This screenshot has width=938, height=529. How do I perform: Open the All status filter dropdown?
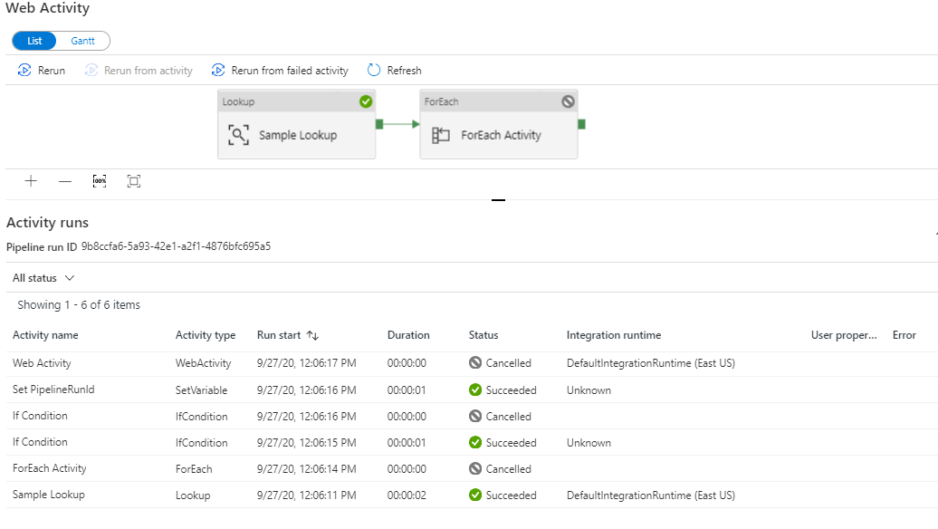(x=43, y=277)
